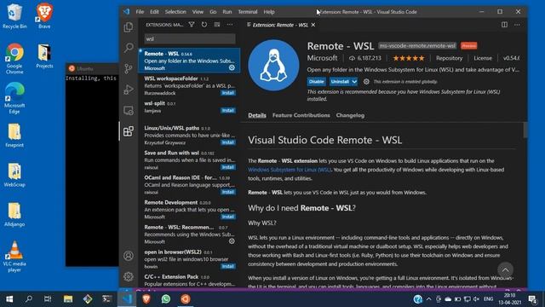Open the Manage gear in activity bar
This screenshot has height=307, width=545.
click(x=129, y=276)
